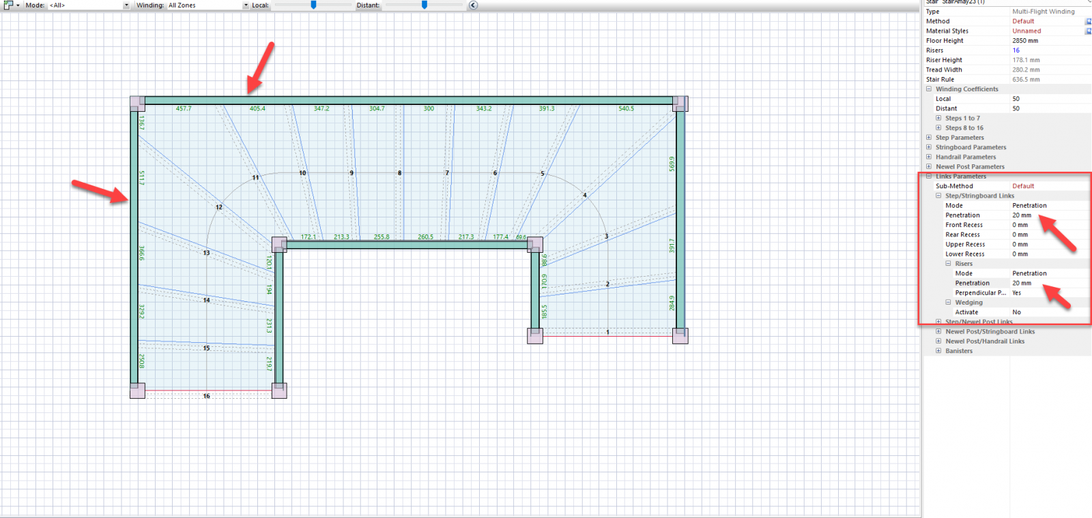Click the round back arrow toolbar button

tap(473, 5)
